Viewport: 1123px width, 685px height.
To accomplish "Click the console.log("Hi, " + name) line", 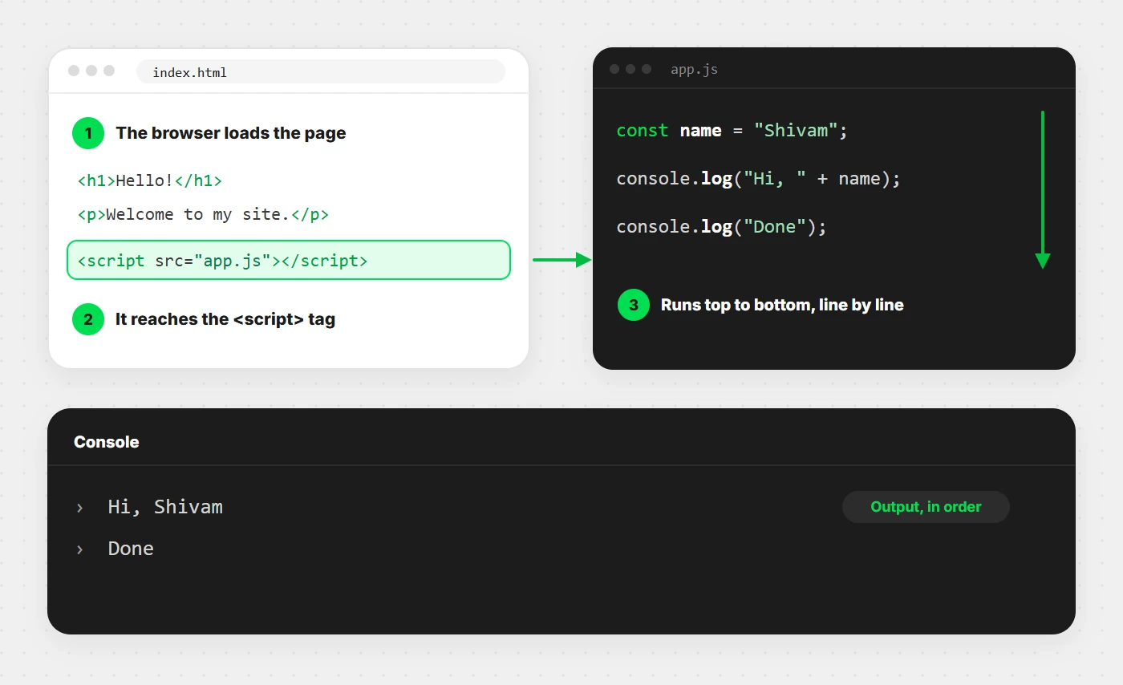I will tap(759, 179).
